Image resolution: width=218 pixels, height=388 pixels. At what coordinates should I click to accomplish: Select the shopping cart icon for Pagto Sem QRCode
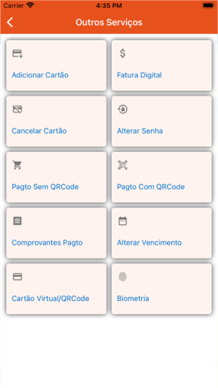tap(17, 165)
